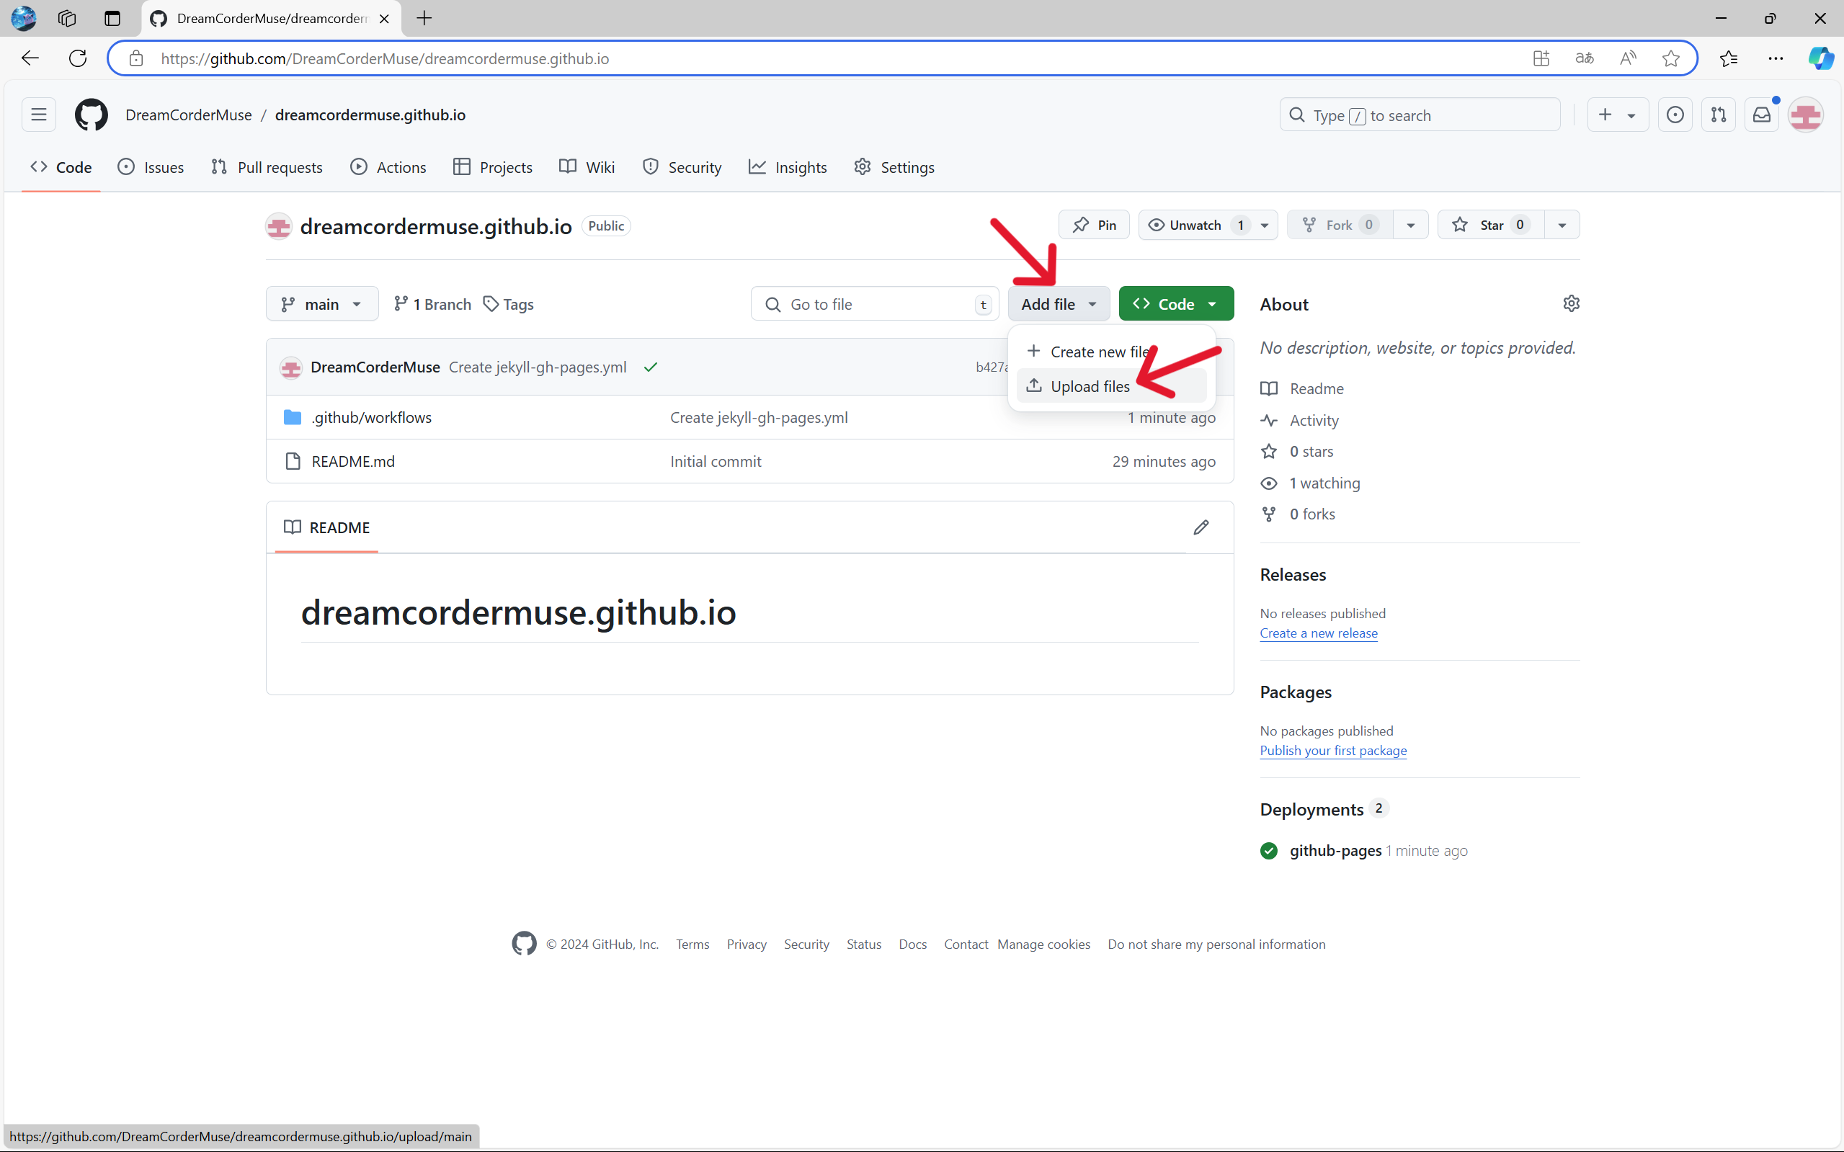The height and width of the screenshot is (1152, 1844).
Task: Star this repository
Action: tap(1490, 225)
